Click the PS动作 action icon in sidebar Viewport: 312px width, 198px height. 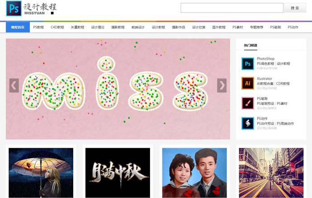click(x=248, y=123)
